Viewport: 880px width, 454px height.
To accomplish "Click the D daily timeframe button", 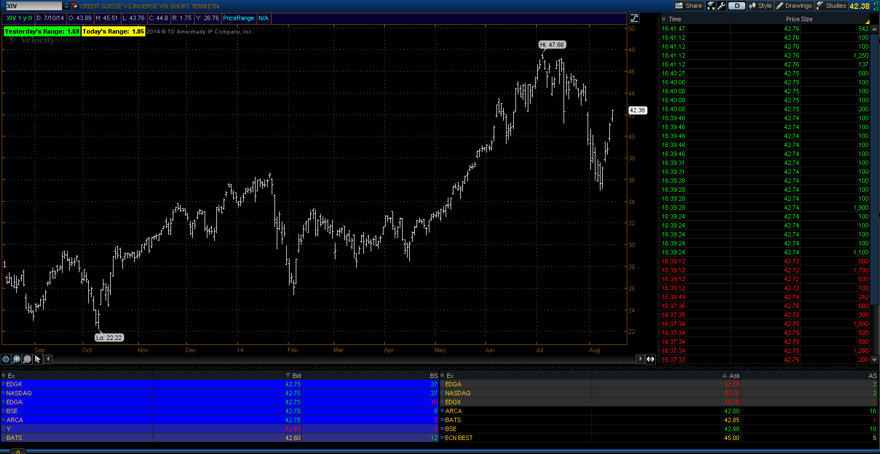I will pyautogui.click(x=737, y=6).
